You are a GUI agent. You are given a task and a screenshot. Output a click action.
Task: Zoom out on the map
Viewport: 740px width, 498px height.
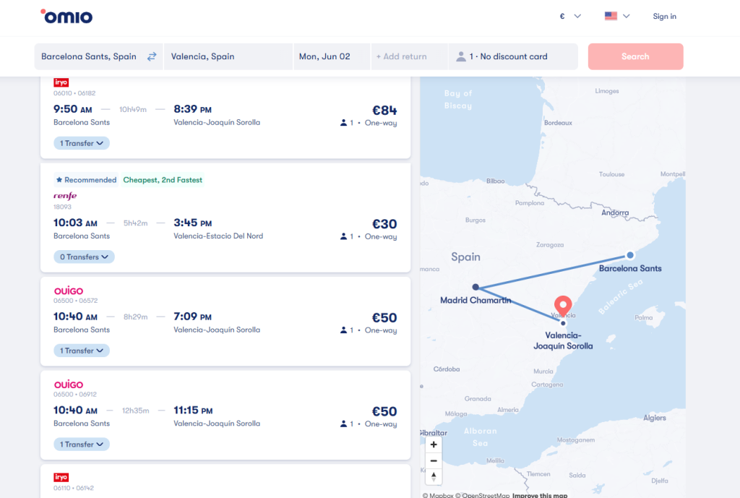434,460
